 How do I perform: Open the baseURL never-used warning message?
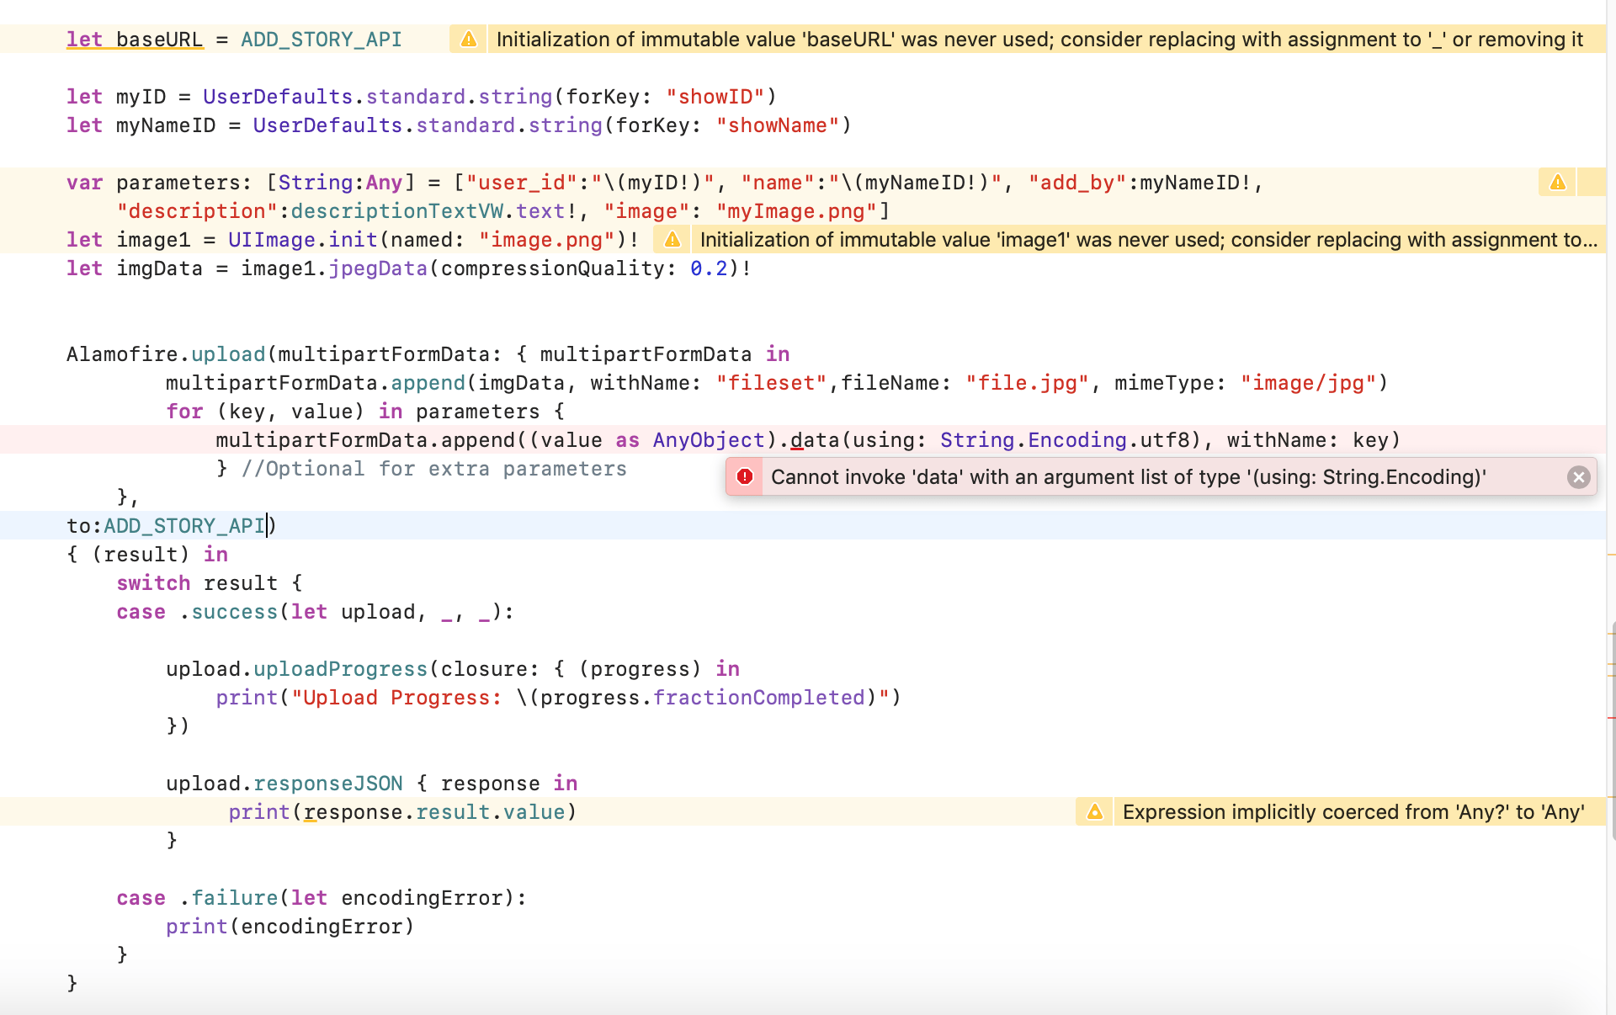pos(1039,40)
